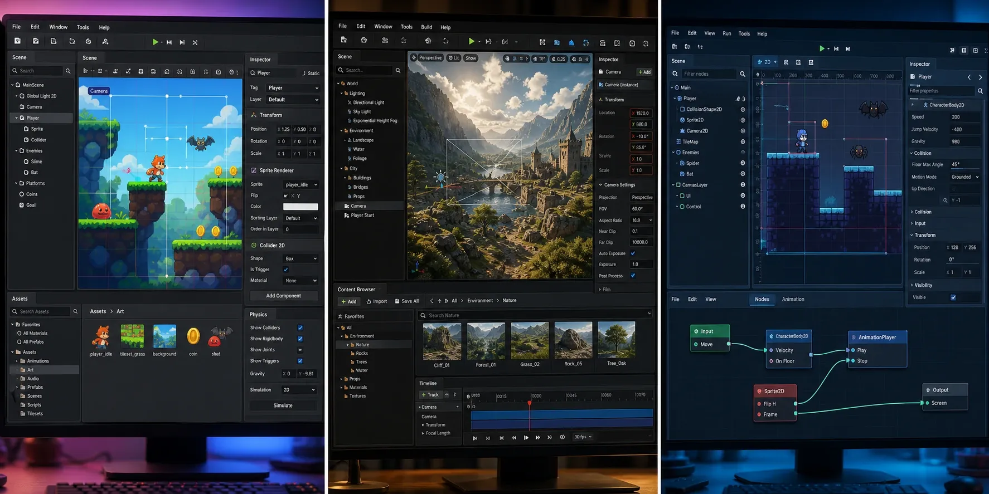The image size is (989, 494).
Task: Click the magnifier button beside left editor's Scene search
Action: 68,71
